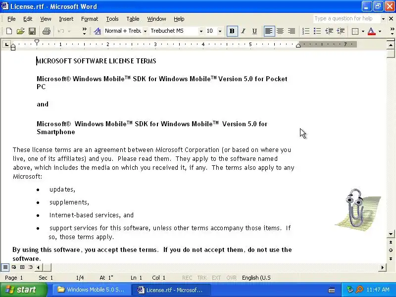Click horizontal scrollbar left arrow

39,267
